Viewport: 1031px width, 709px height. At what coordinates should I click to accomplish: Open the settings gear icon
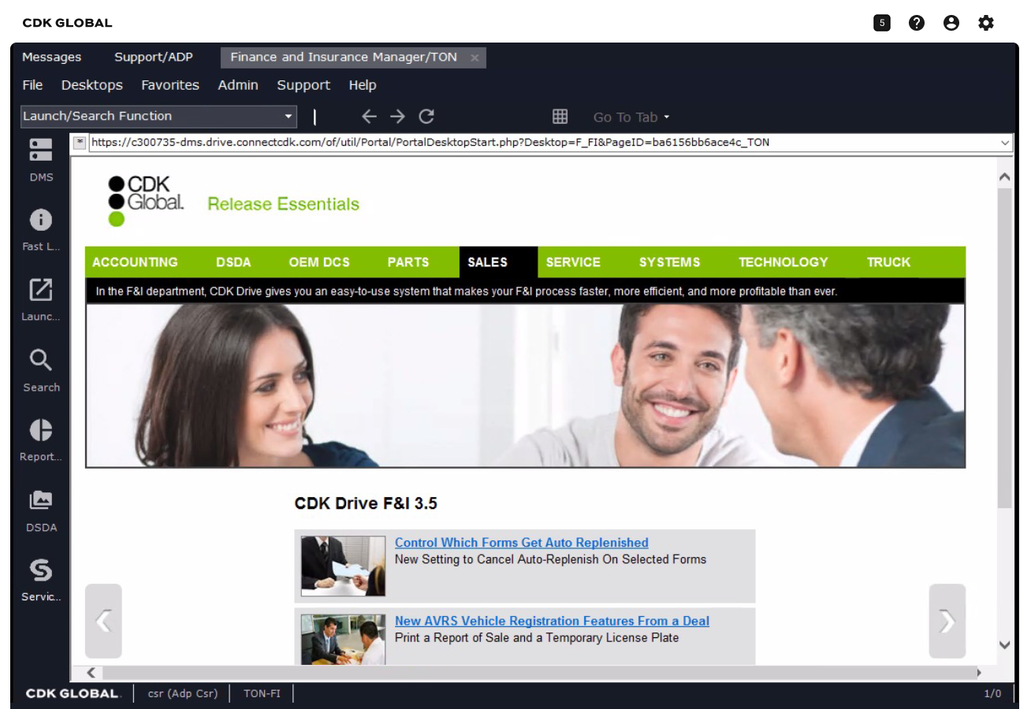(986, 23)
